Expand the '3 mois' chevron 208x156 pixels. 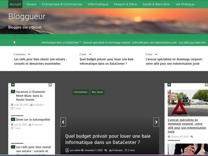click(156, 55)
